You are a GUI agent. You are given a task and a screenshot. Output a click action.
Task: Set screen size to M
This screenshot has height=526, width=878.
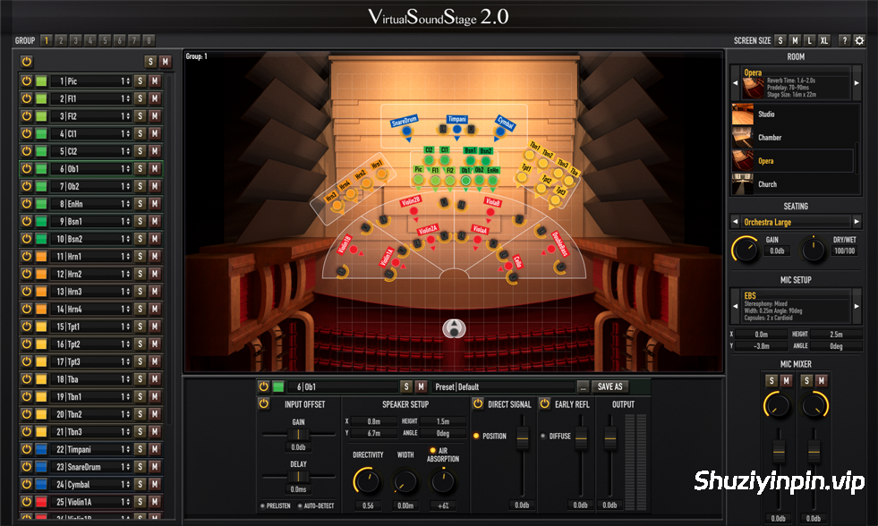tap(795, 40)
